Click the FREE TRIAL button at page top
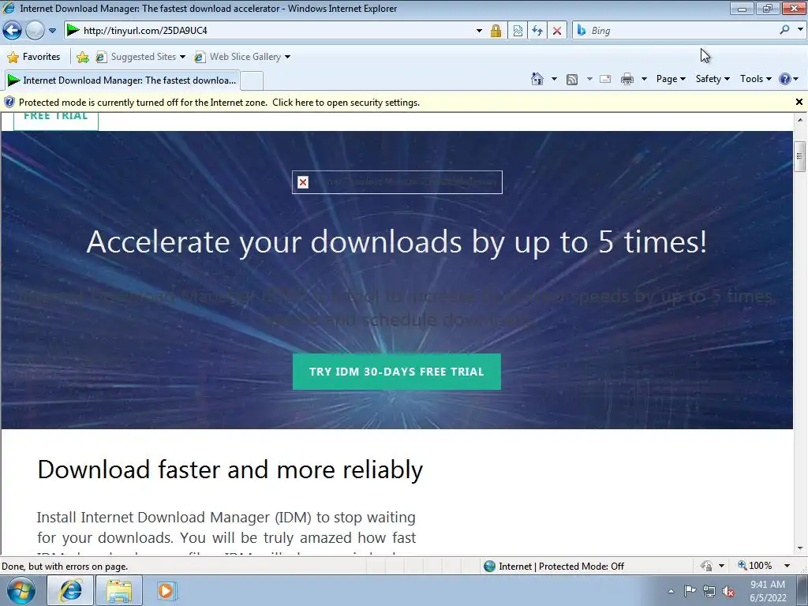Viewport: 808px width, 606px height. [56, 118]
